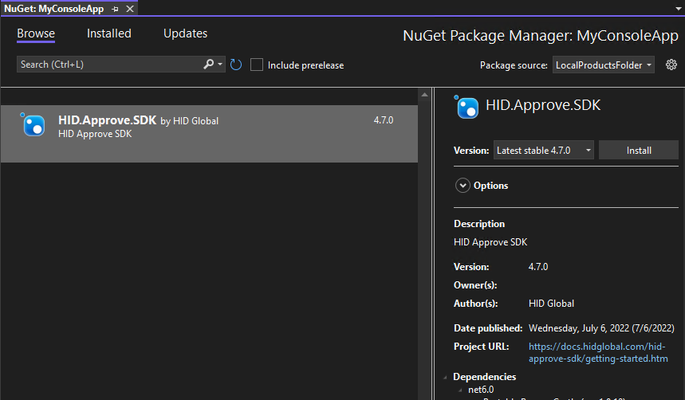Switch to the Updates tab
Image resolution: width=685 pixels, height=400 pixels.
pos(185,33)
